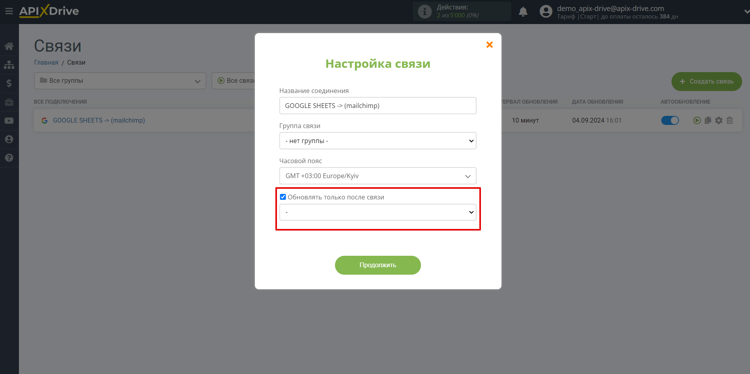Image resolution: width=750 pixels, height=374 pixels.
Task: Open the hamburger menu
Action: coord(9,11)
